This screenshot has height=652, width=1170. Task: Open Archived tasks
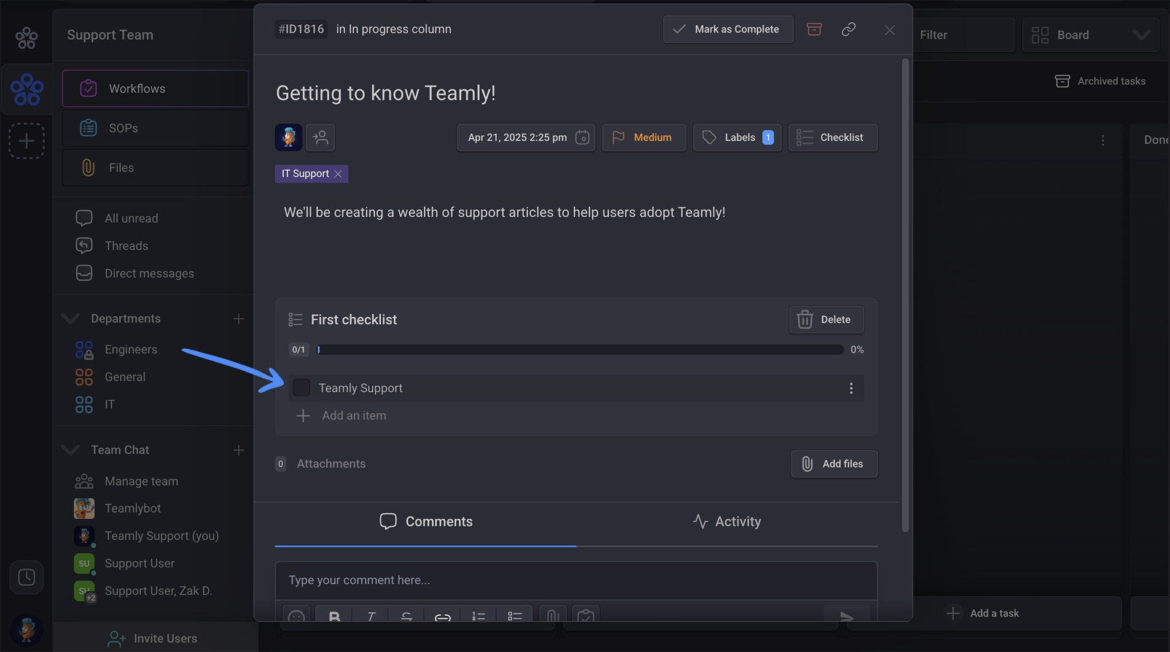point(1100,81)
